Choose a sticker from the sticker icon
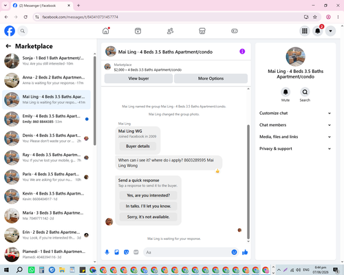This screenshot has height=275, width=344. (x=127, y=252)
